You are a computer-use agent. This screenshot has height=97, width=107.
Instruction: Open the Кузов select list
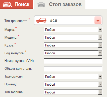pyautogui.click(x=73, y=45)
